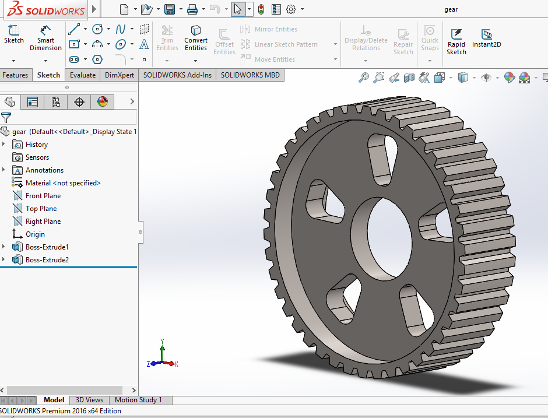Click the Rebuild traffic light icon

261,9
